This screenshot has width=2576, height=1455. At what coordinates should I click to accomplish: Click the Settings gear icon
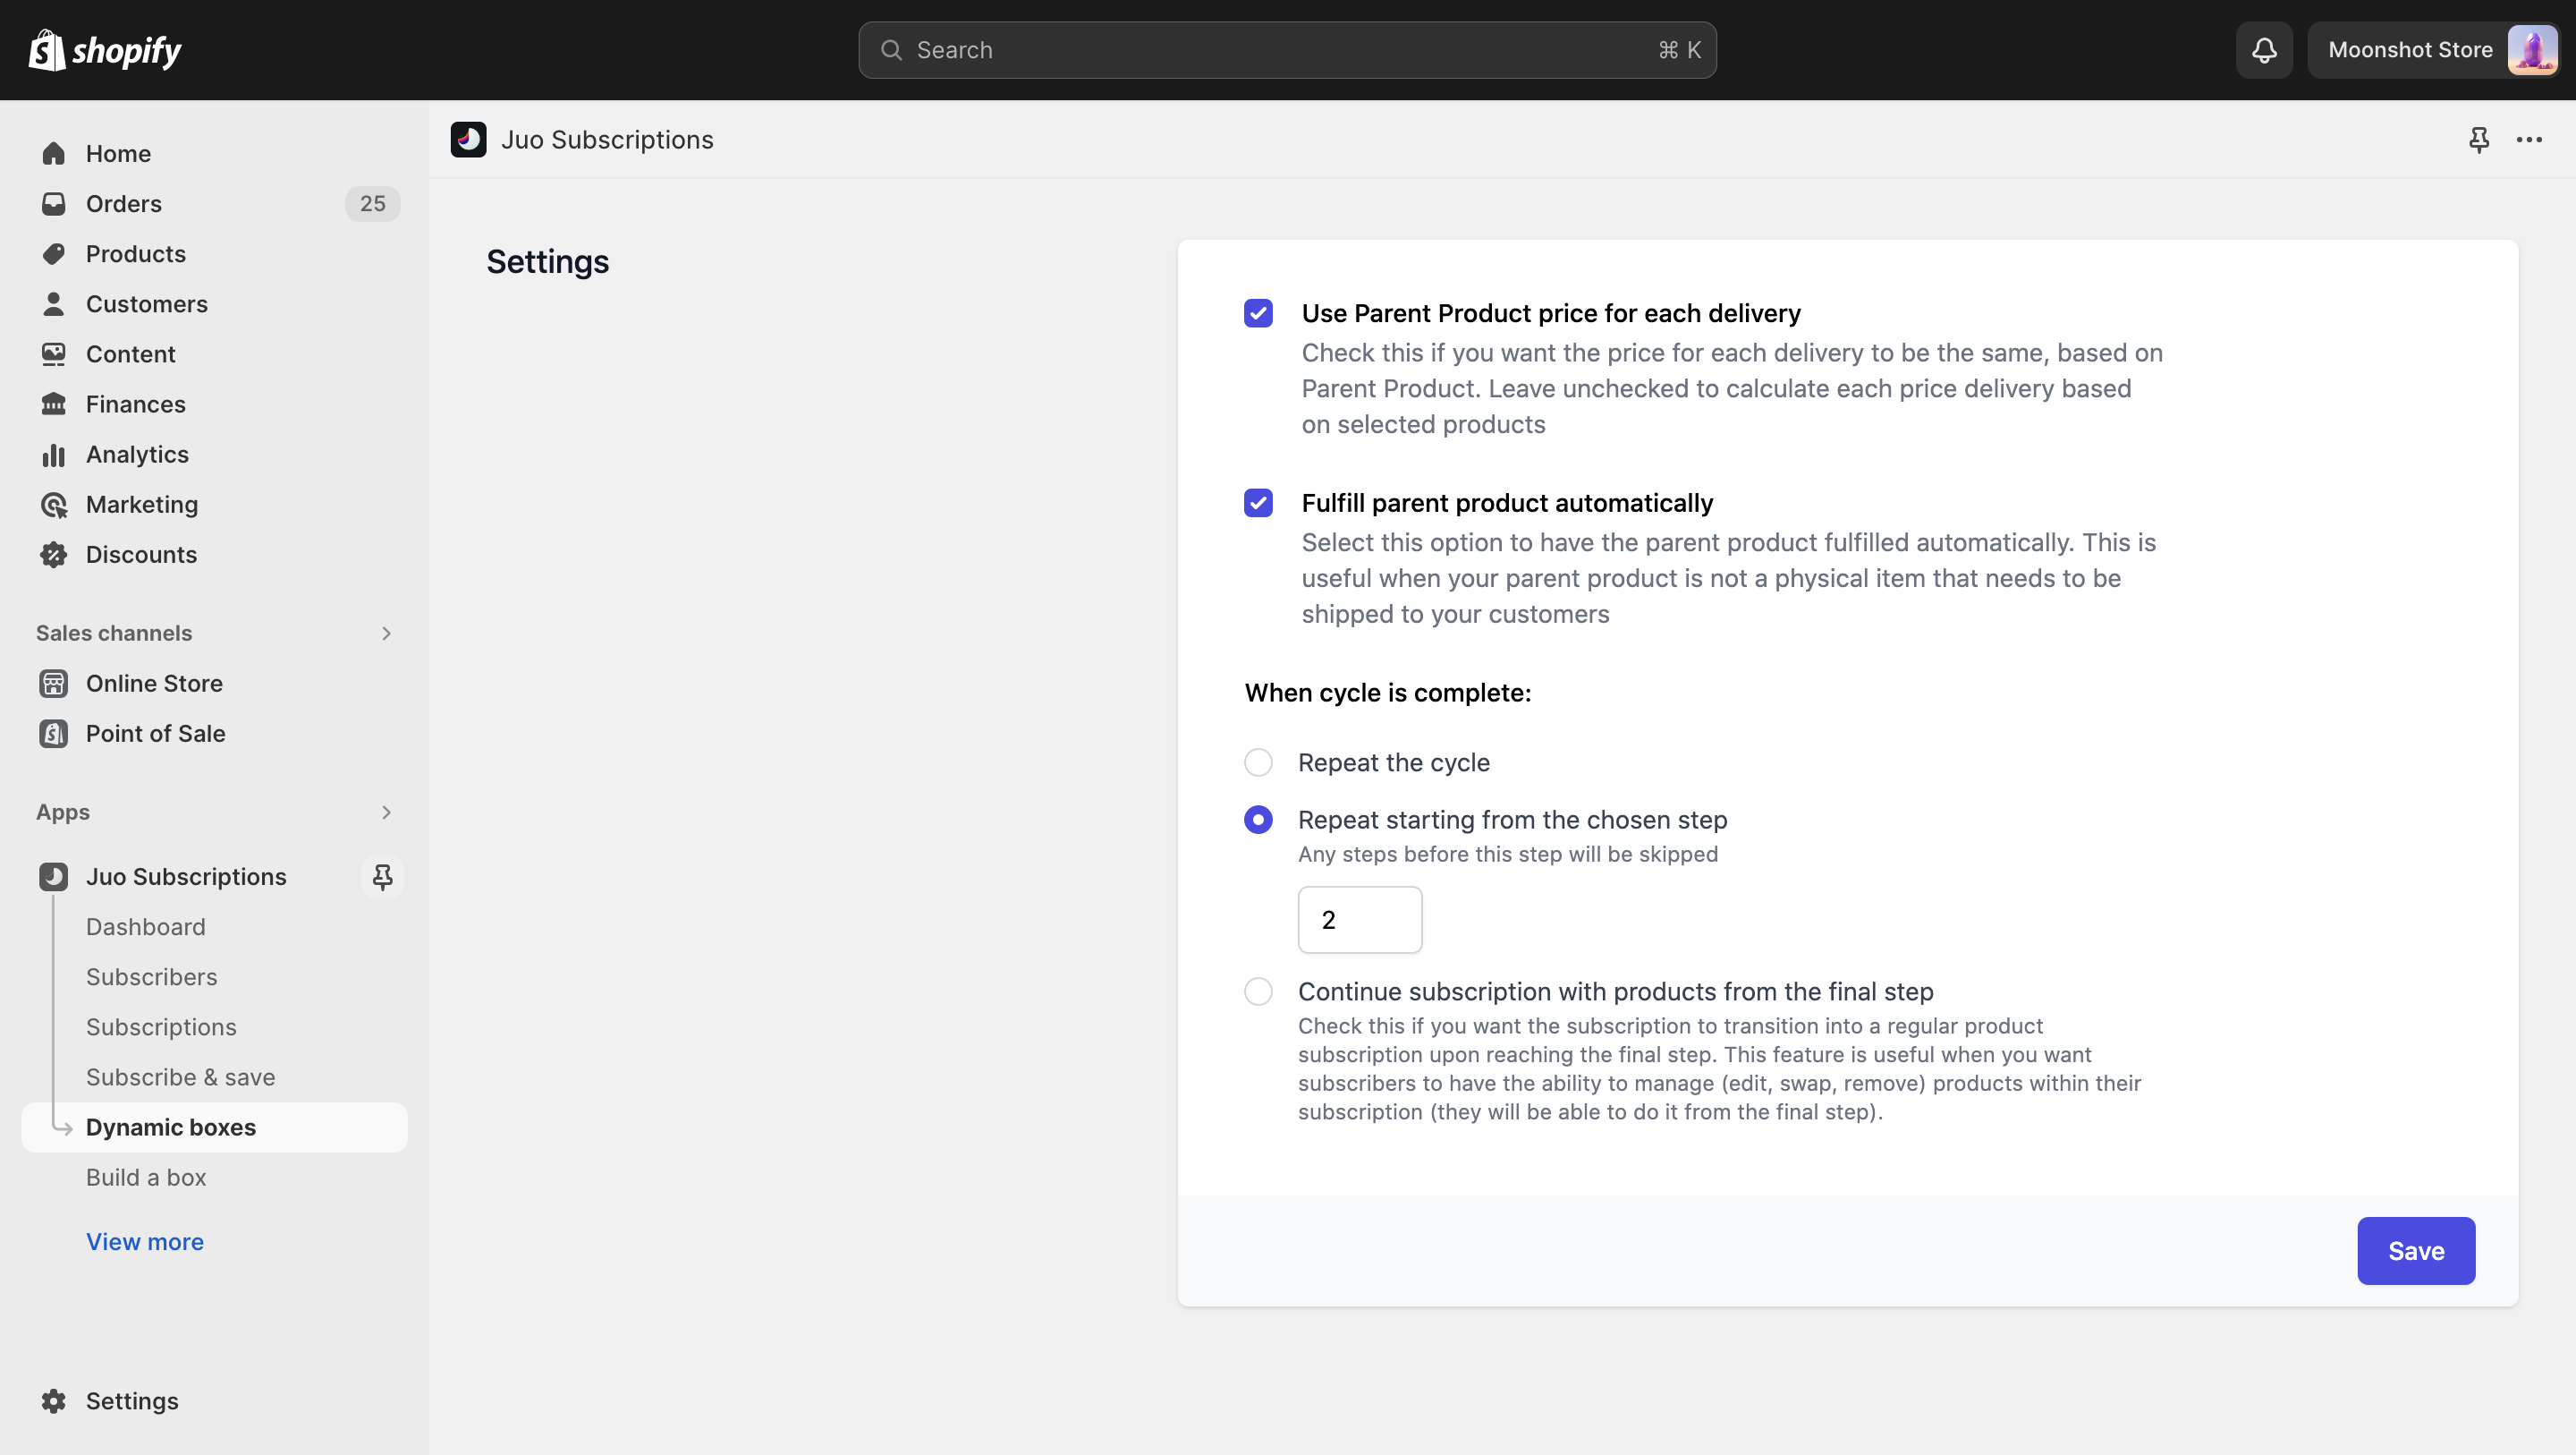tap(54, 1401)
